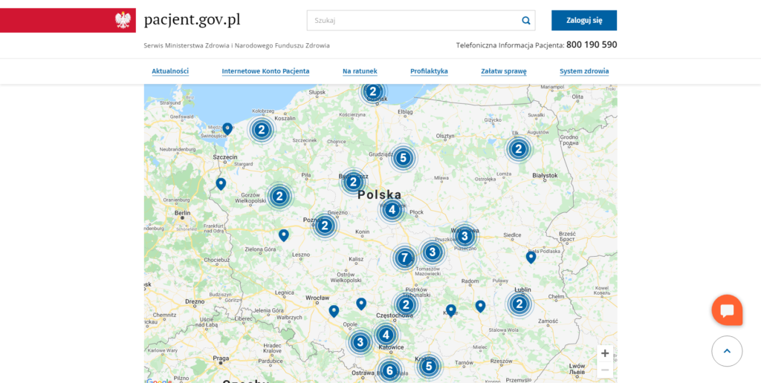Image resolution: width=761 pixels, height=383 pixels.
Task: Zoom out of the map with minus
Action: pos(605,370)
